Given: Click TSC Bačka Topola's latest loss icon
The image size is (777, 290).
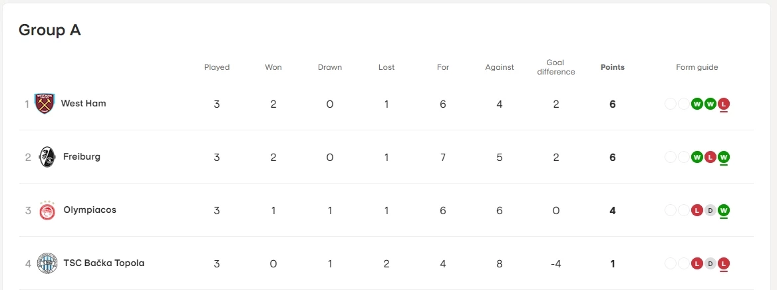Looking at the screenshot, I should 724,263.
